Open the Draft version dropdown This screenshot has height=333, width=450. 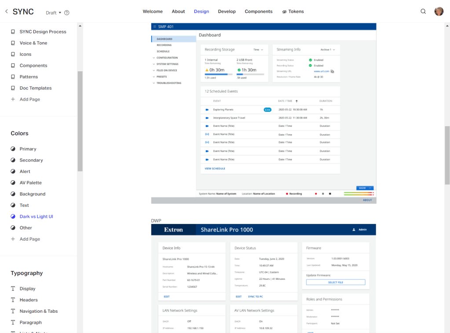click(x=54, y=13)
